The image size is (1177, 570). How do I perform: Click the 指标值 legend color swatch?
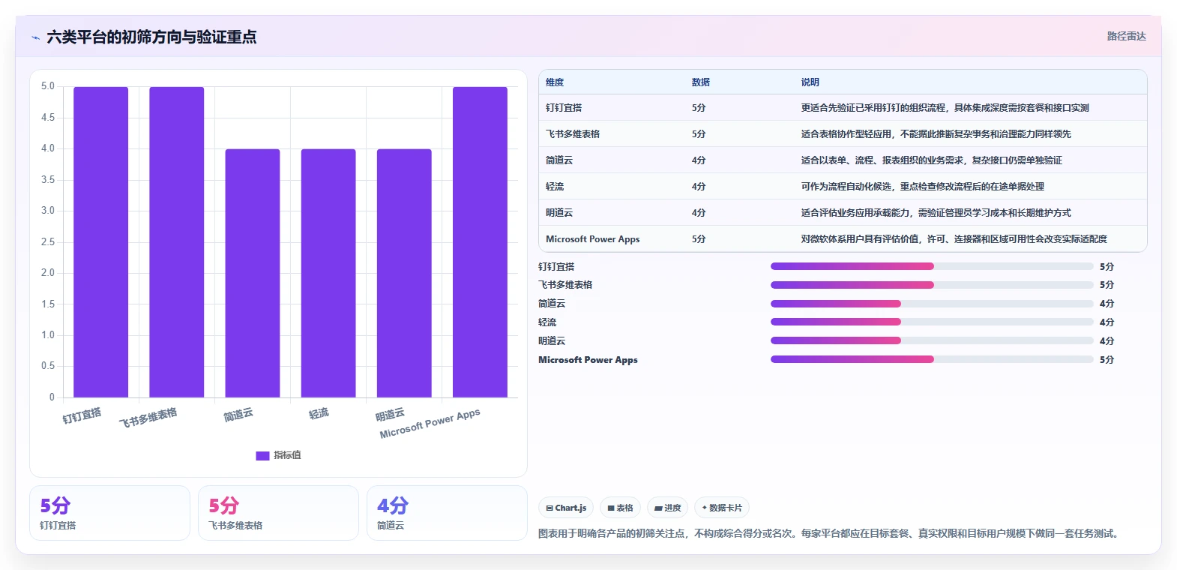click(262, 455)
